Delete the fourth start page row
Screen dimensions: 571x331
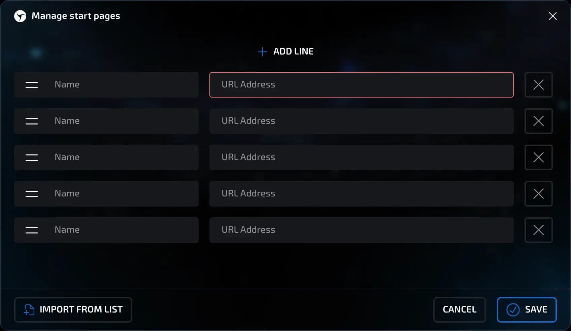(538, 194)
